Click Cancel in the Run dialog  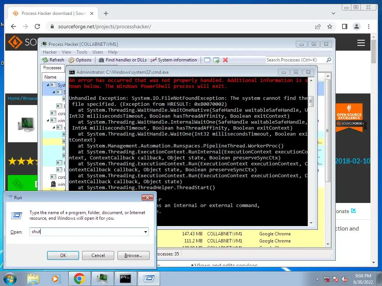98,255
